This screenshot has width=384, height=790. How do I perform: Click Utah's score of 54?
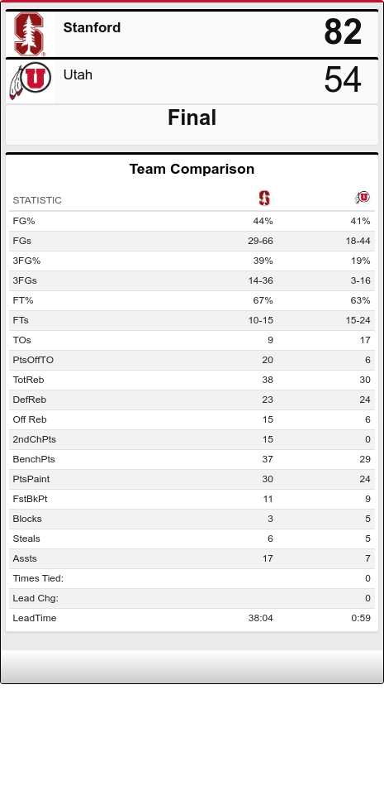point(343,79)
